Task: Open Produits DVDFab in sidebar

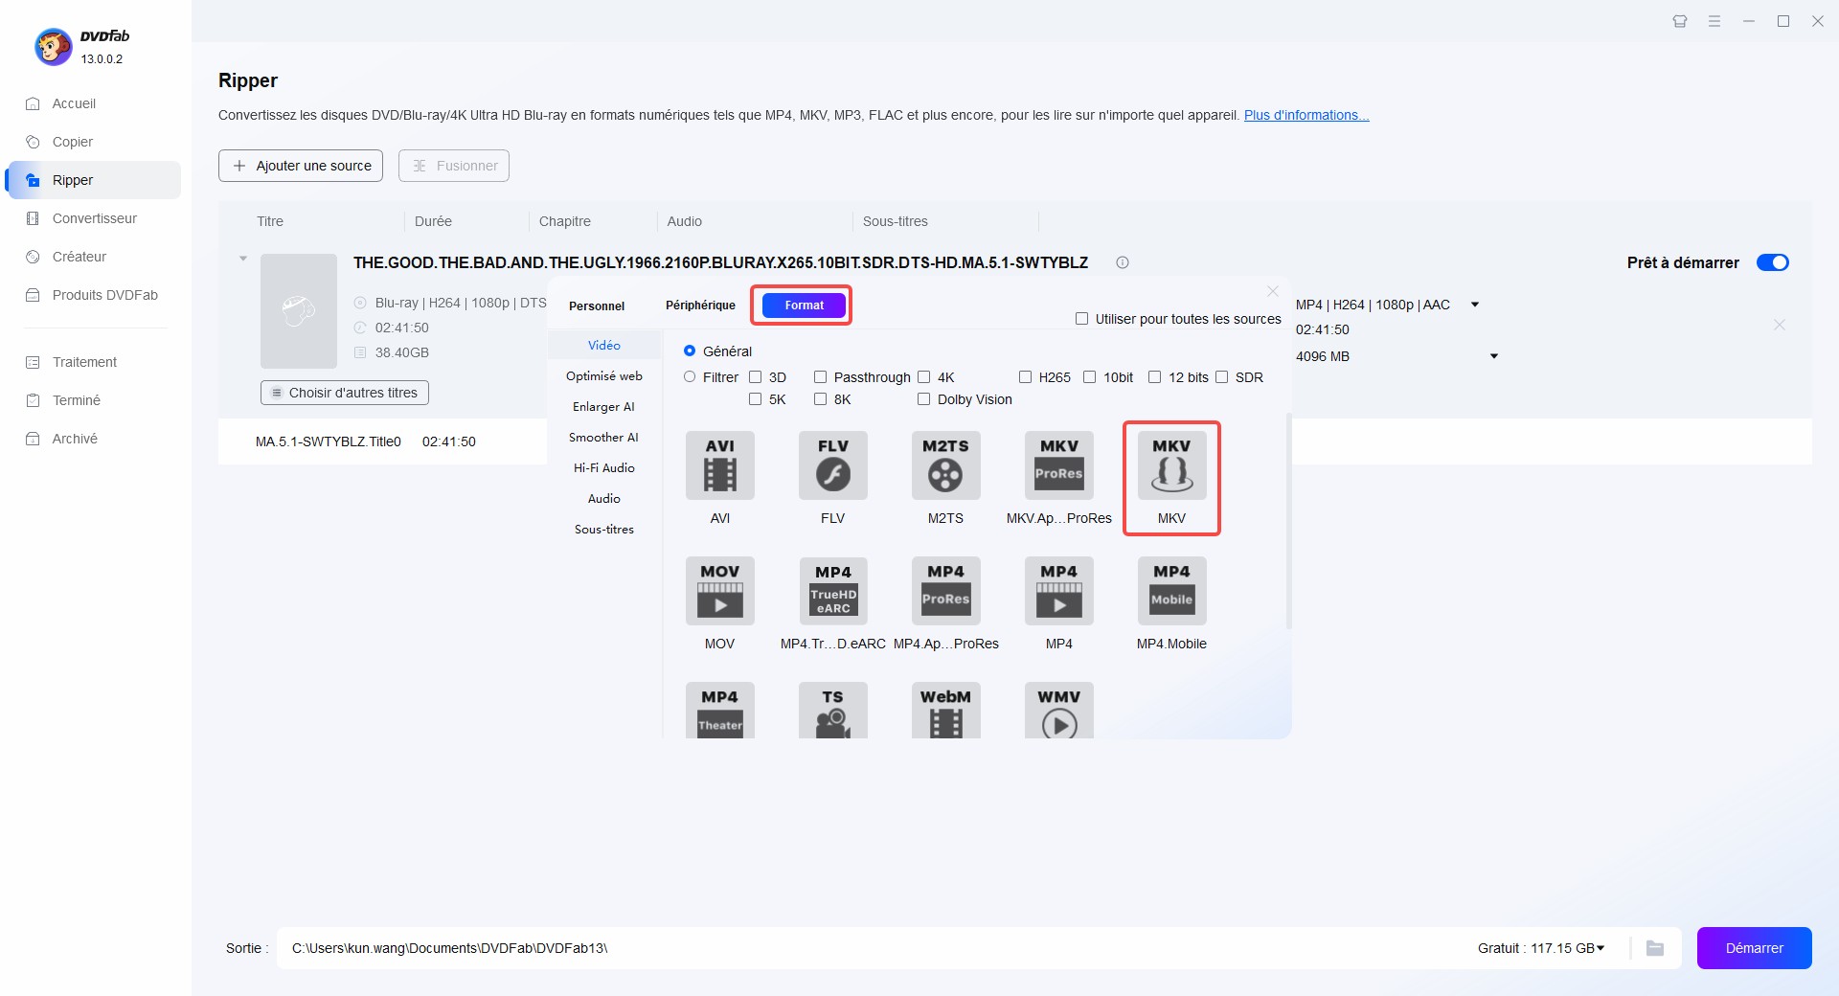Action: pyautogui.click(x=104, y=295)
